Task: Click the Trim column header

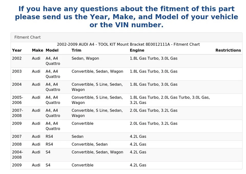Action: pos(76,50)
